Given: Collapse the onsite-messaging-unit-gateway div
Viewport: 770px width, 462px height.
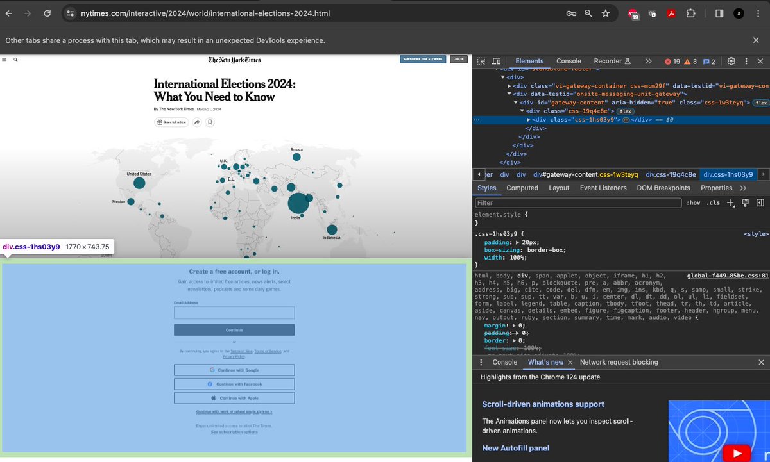Looking at the screenshot, I should (509, 94).
